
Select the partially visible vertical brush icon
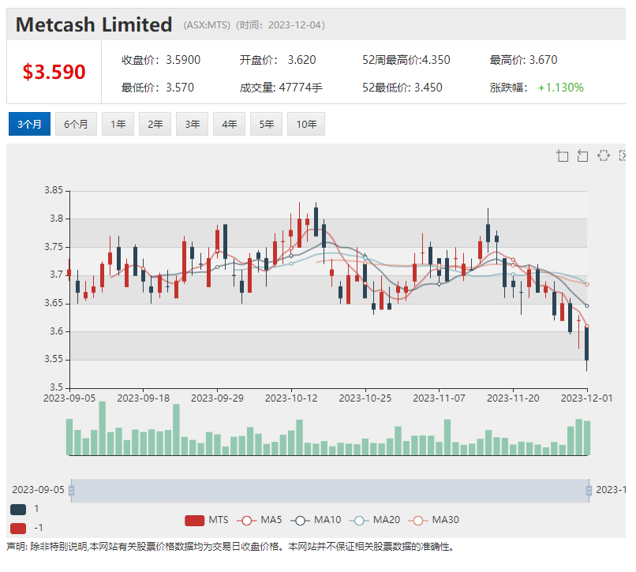623,155
